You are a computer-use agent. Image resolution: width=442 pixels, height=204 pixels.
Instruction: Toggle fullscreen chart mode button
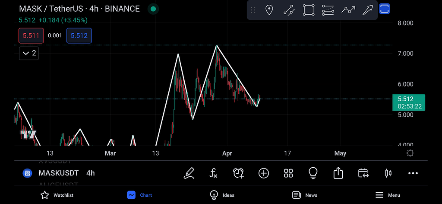click(x=384, y=9)
